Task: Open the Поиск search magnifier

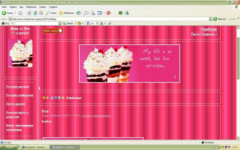Action: point(51,13)
